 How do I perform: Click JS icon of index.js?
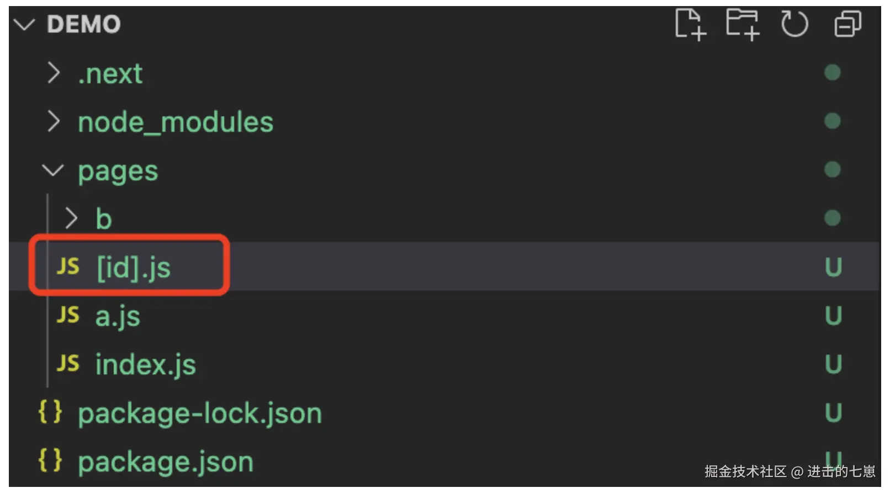(x=68, y=364)
